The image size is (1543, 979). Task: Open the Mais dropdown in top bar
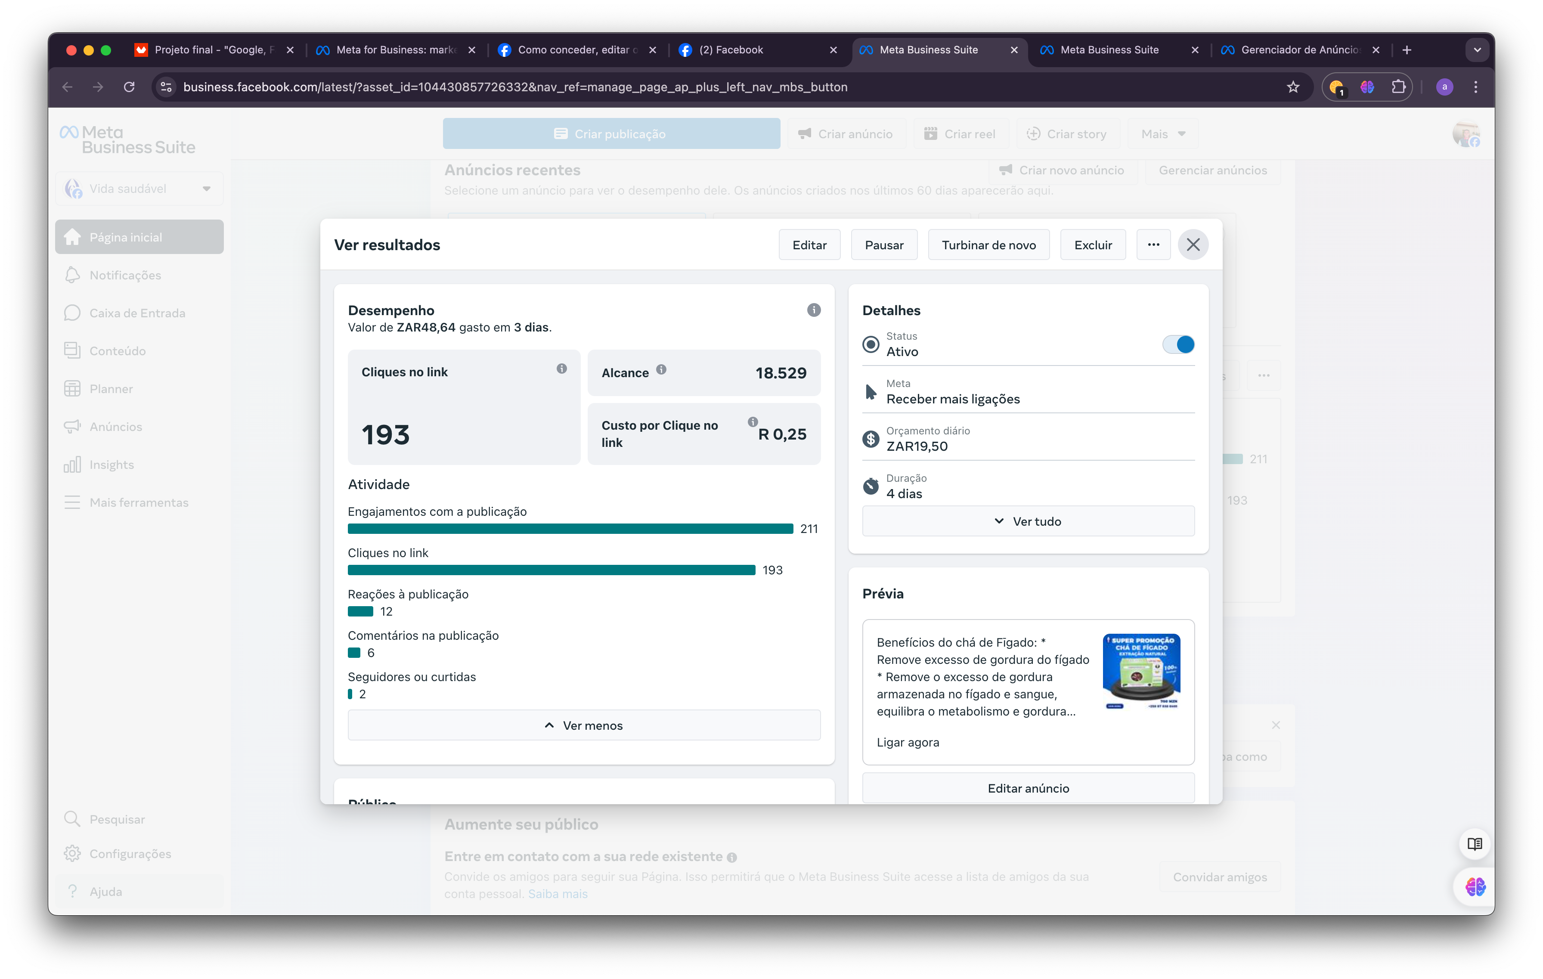pyautogui.click(x=1163, y=133)
